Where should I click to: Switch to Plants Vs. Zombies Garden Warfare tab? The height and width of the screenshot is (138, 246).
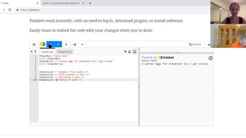click(61, 3)
